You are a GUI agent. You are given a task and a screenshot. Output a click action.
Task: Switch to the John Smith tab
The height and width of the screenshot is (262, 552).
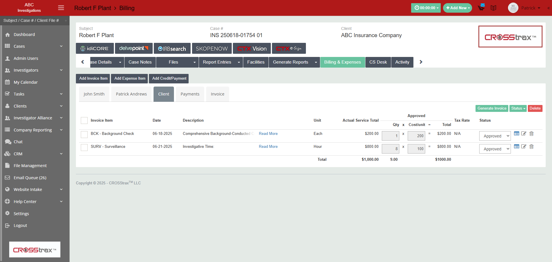[x=94, y=94]
